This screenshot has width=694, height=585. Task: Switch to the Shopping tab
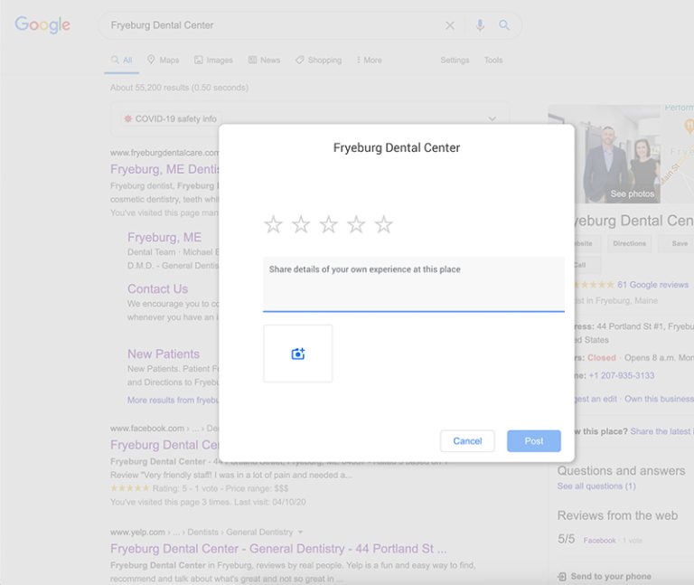coord(319,60)
